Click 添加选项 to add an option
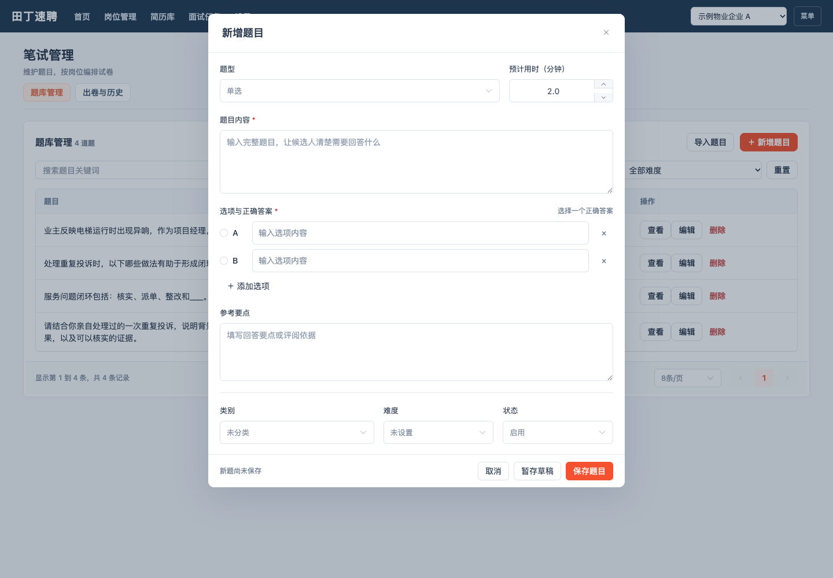 (x=249, y=286)
